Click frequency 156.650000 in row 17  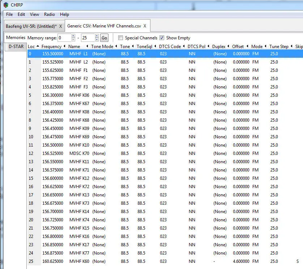click(53, 195)
